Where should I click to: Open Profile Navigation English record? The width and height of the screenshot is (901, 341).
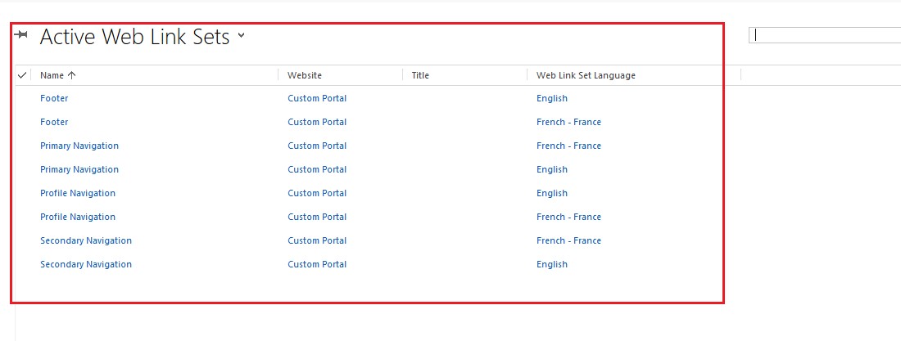click(78, 193)
